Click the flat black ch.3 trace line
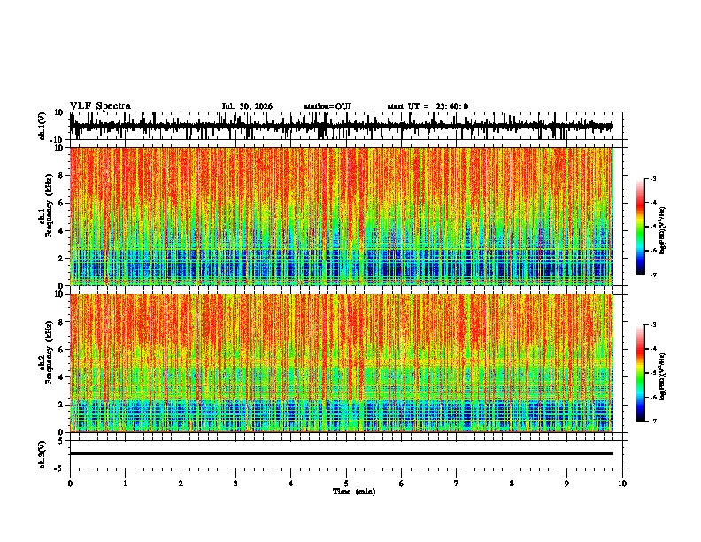 point(341,453)
